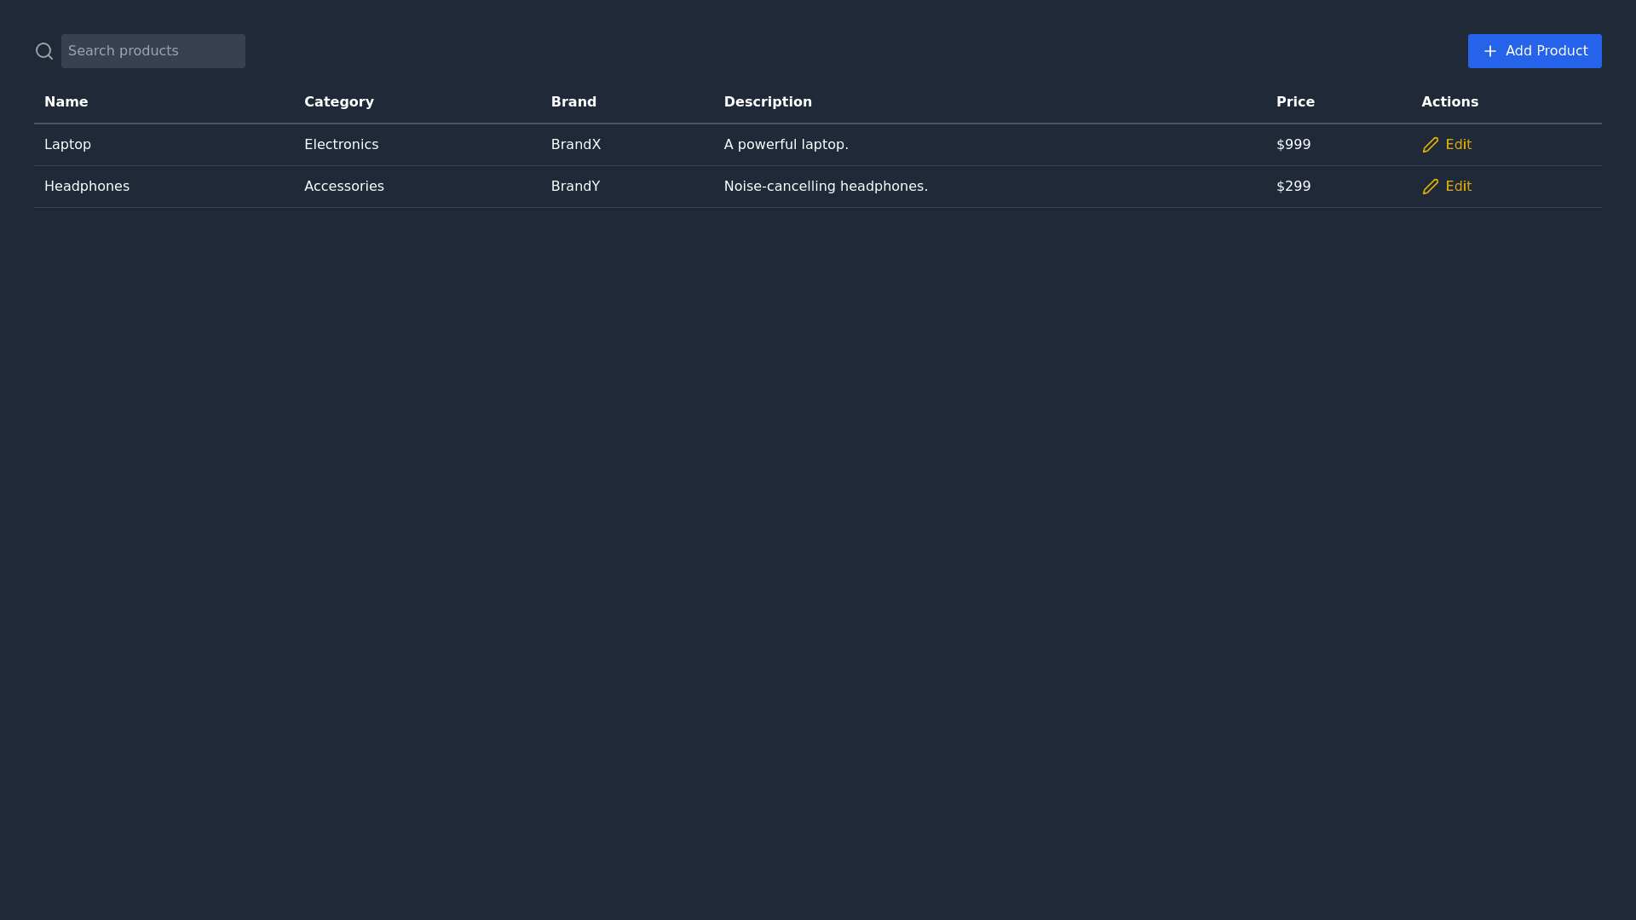
Task: Click the BrandY brand cell
Action: (575, 187)
